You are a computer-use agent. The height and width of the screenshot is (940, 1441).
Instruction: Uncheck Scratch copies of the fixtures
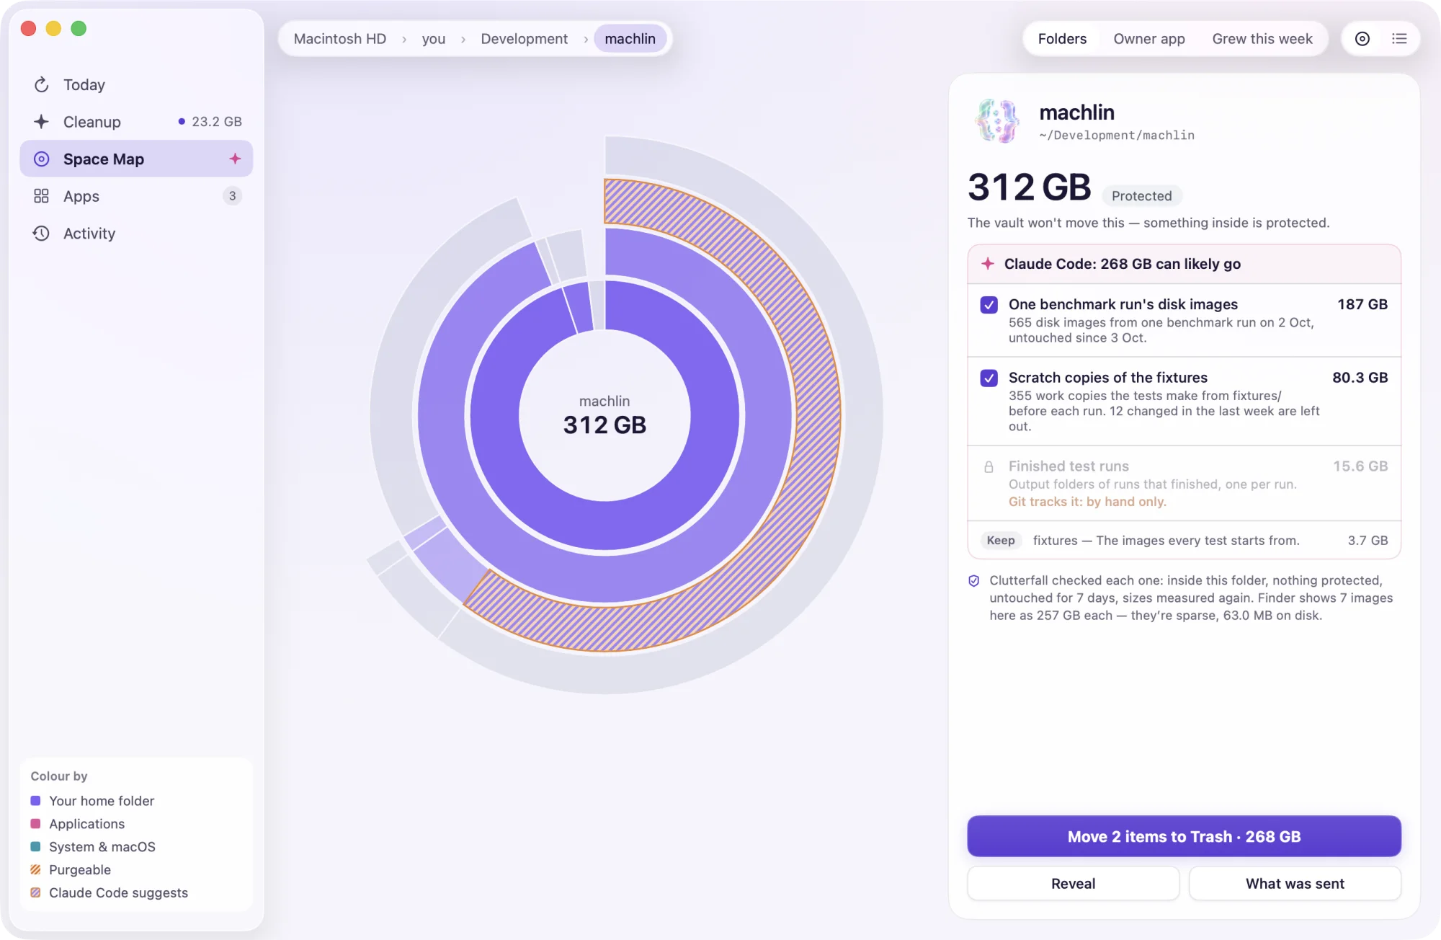(989, 378)
